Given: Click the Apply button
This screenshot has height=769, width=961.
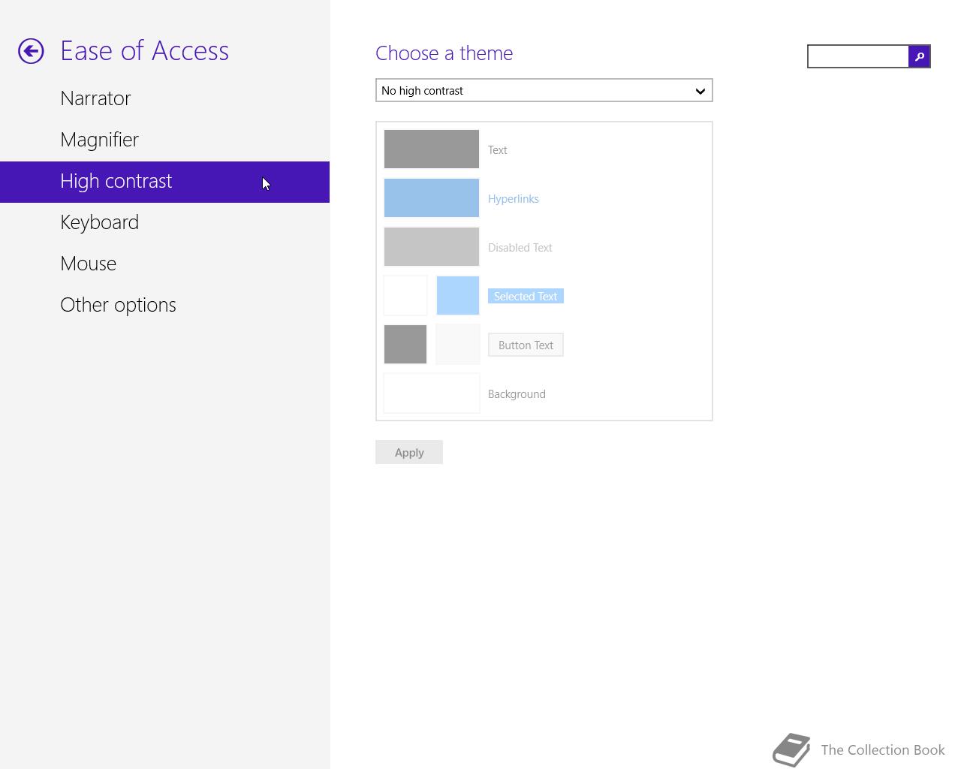Looking at the screenshot, I should click(x=409, y=452).
